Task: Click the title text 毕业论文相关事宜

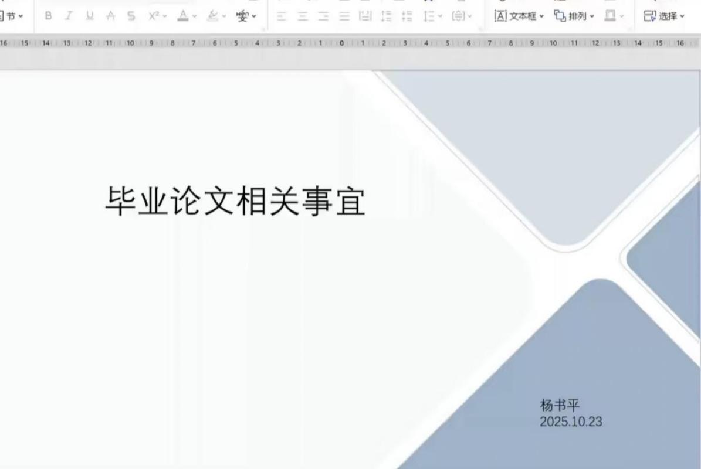Action: [235, 201]
